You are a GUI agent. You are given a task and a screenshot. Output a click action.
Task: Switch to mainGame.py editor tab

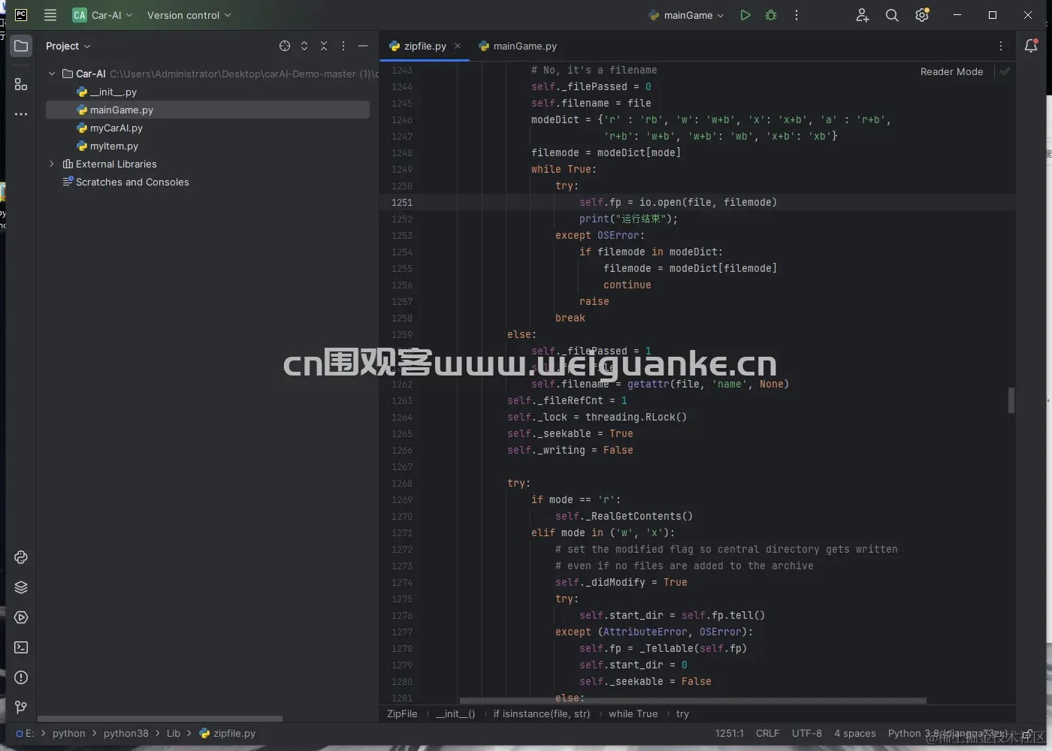pos(518,46)
